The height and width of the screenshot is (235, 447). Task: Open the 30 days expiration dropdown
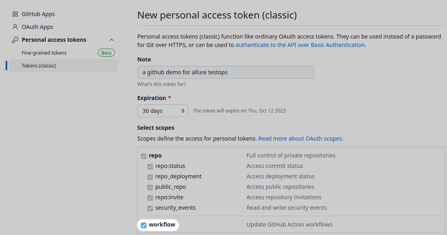(x=163, y=110)
